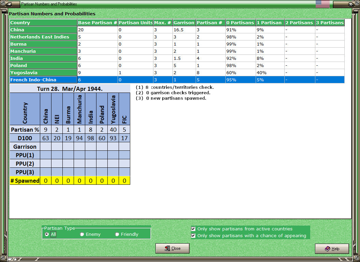This screenshot has height=262, width=360.
Task: Click the Max. # column header
Action: click(x=163, y=22)
